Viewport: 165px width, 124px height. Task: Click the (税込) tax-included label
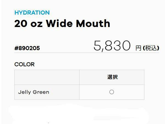[x=151, y=48]
